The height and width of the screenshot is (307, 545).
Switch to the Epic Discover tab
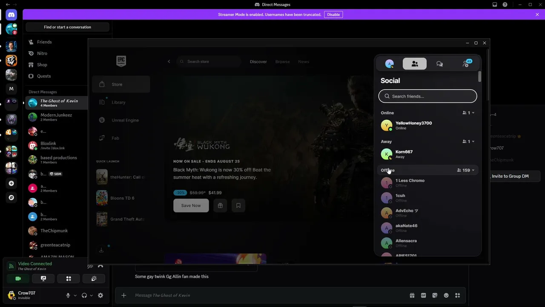258,61
